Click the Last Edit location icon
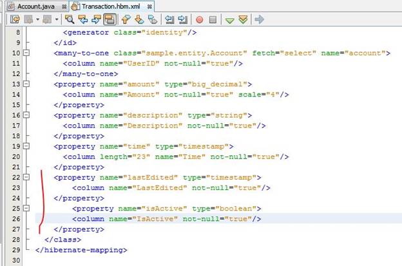 [15, 19]
